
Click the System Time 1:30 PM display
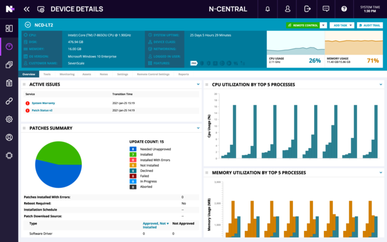coord(370,9)
